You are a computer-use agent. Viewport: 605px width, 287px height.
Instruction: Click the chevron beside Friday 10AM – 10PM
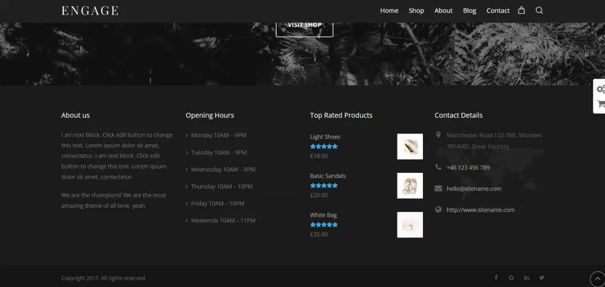click(x=187, y=204)
